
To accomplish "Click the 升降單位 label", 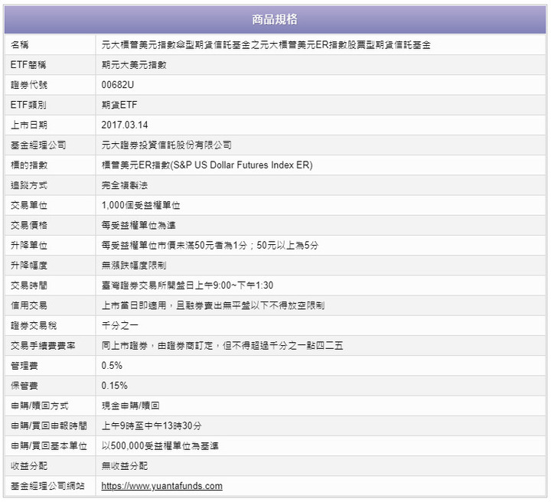I will (x=29, y=245).
